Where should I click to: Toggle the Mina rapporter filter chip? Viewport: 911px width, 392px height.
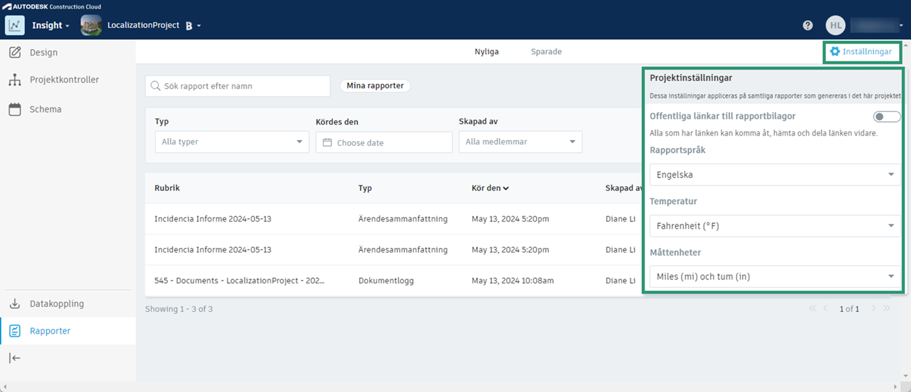click(375, 85)
